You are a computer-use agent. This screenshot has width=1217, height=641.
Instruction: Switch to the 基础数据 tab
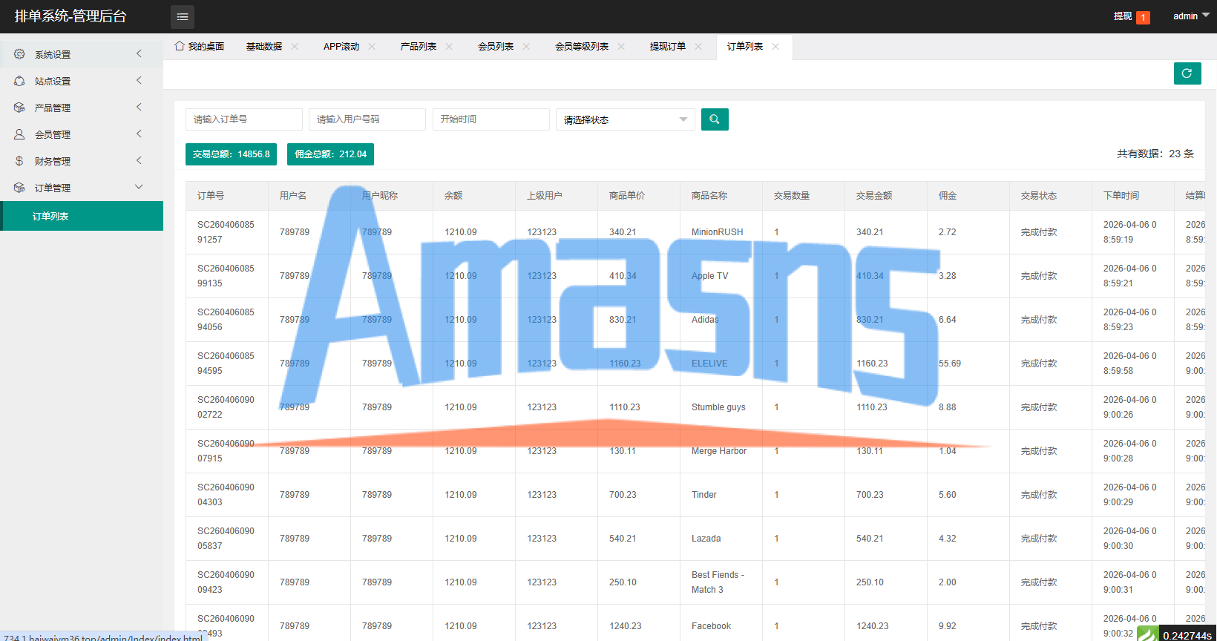[x=264, y=46]
